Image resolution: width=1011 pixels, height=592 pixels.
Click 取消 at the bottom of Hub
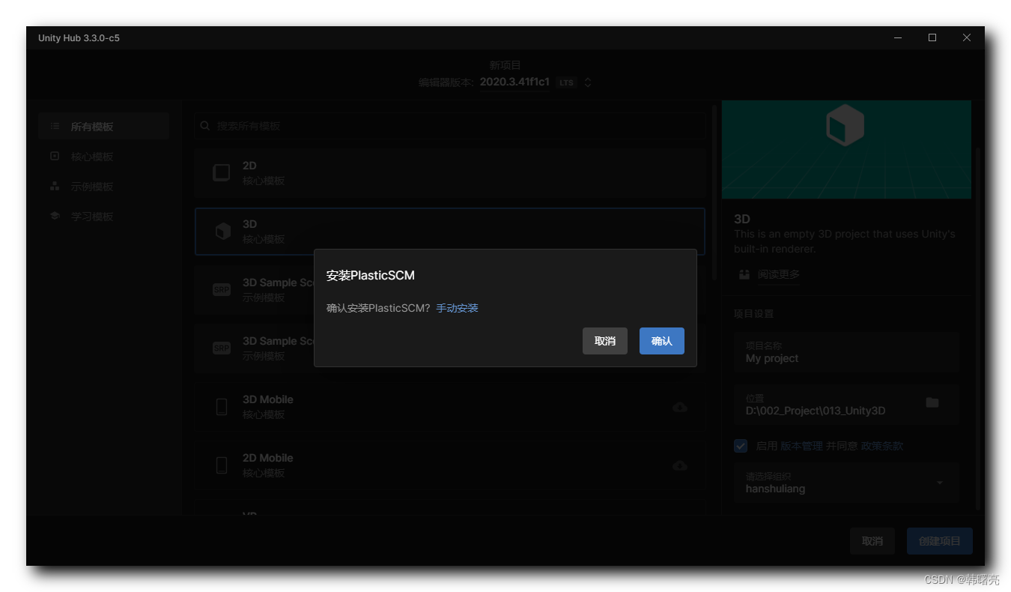tap(872, 541)
